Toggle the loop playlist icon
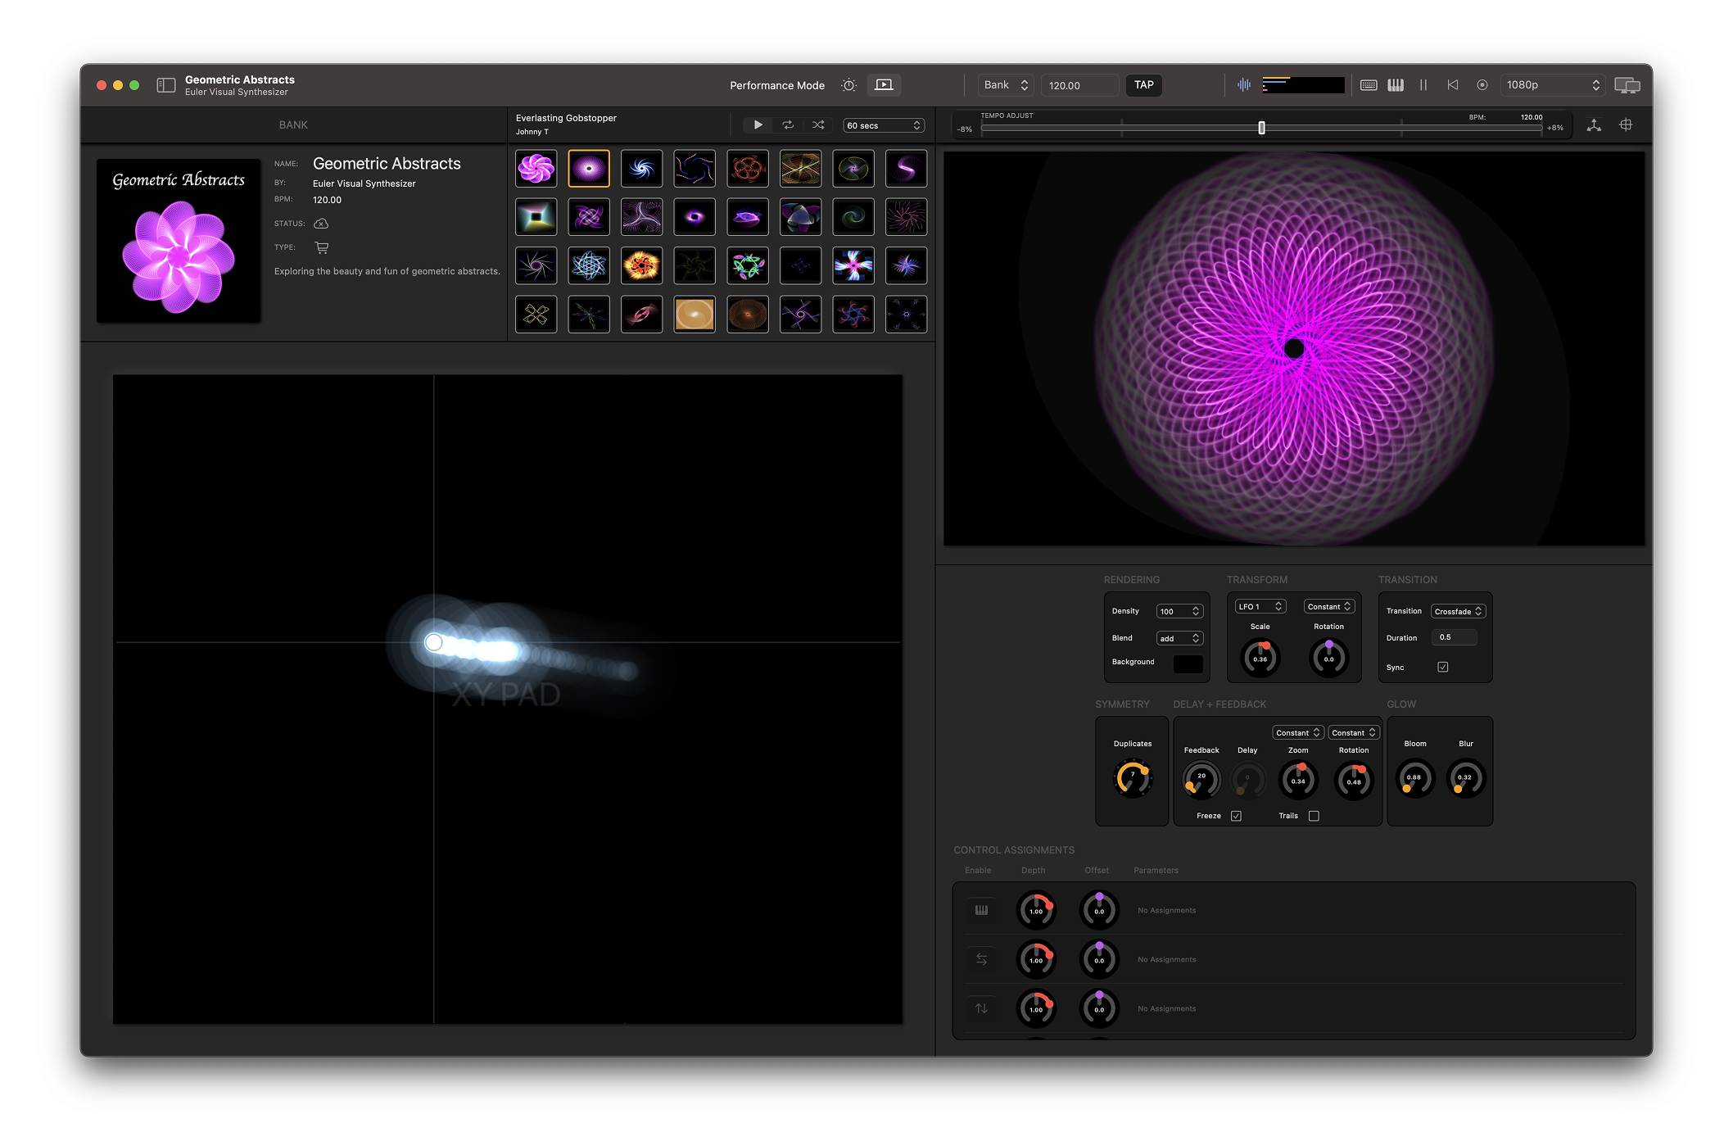Image resolution: width=1733 pixels, height=1123 pixels. pyautogui.click(x=788, y=125)
